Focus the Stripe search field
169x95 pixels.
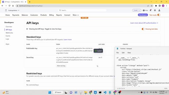[82, 10]
